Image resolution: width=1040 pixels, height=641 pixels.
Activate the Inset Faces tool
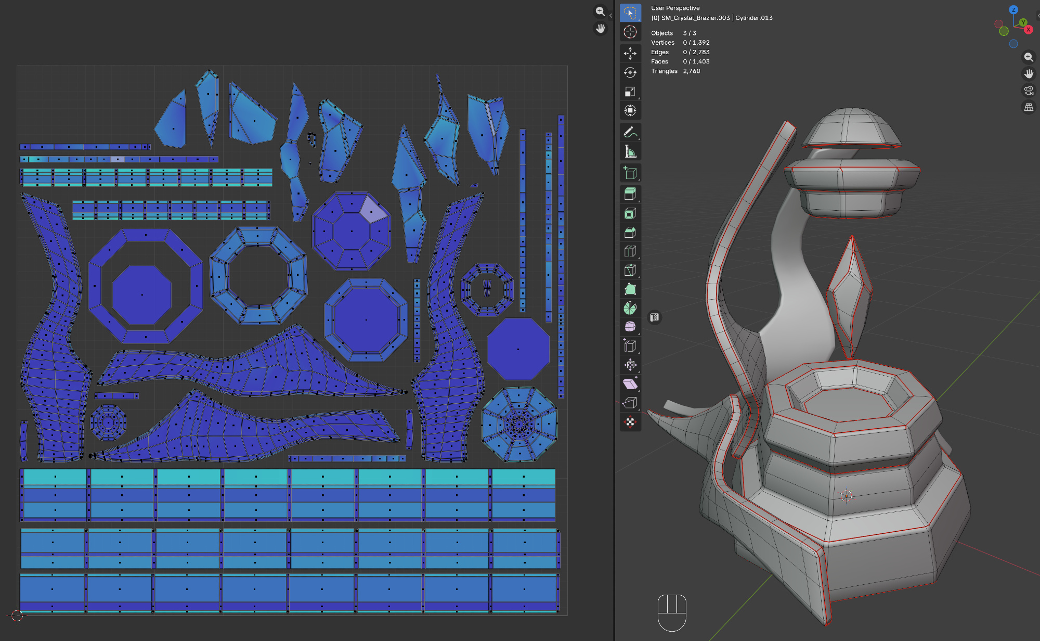coord(630,213)
